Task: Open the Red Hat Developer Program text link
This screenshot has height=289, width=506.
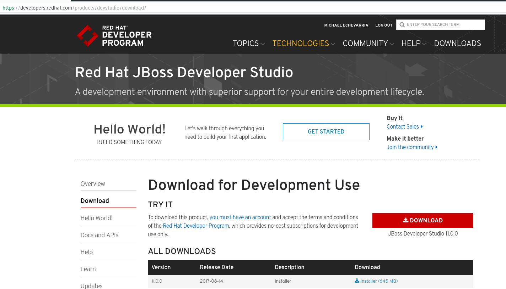Action: (x=196, y=226)
